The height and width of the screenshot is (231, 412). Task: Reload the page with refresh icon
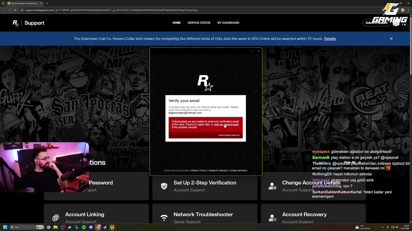pyautogui.click(x=15, y=10)
